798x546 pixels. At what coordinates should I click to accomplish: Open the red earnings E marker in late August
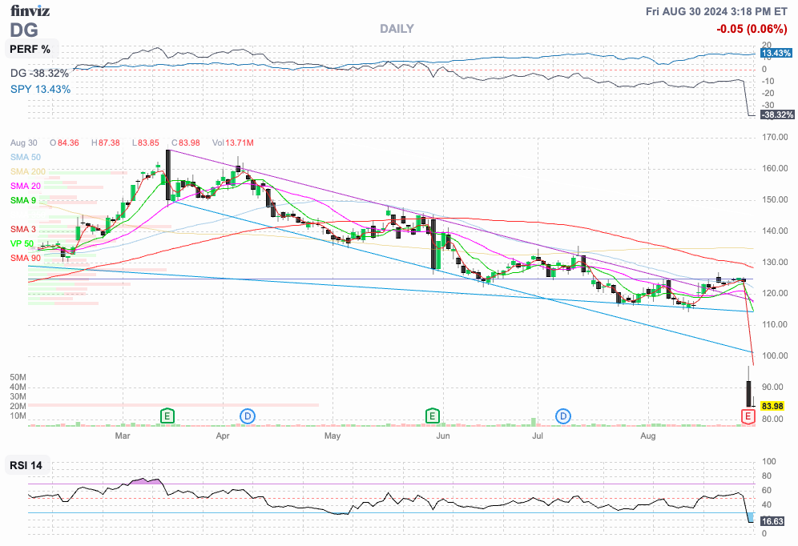point(748,416)
